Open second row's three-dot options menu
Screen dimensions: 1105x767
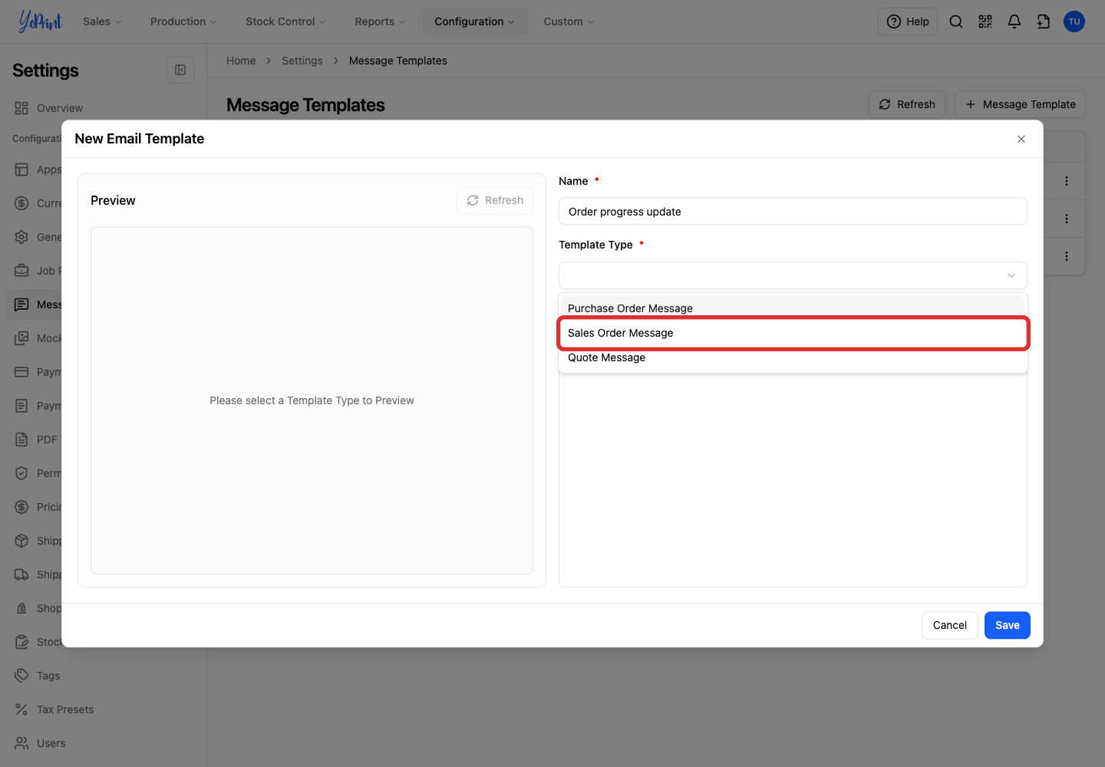coord(1067,219)
